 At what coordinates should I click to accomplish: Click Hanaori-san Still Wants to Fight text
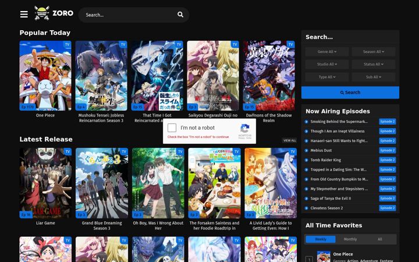tap(339, 141)
